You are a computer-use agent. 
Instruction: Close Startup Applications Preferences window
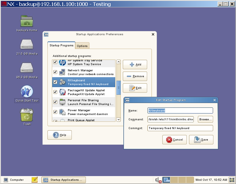click(x=153, y=34)
